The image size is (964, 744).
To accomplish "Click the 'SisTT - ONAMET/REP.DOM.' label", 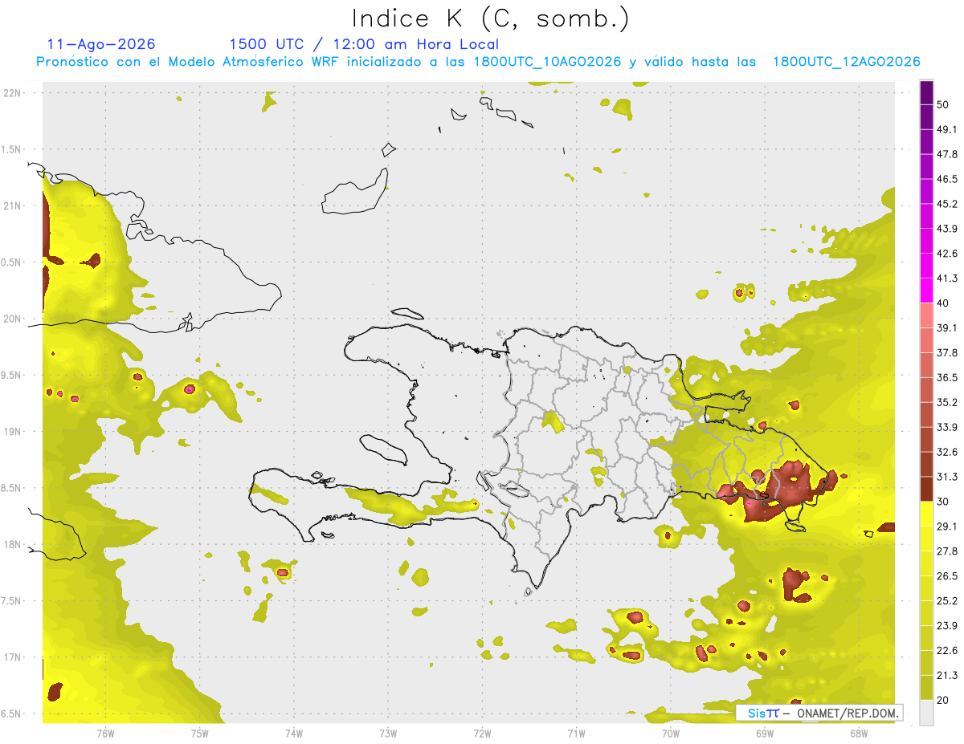I will [819, 713].
